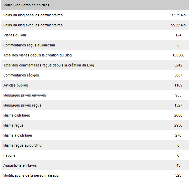Click the 'Commentaires reçus aujourd'hui' row
The height and width of the screenshot is (180, 189).
[95, 45]
